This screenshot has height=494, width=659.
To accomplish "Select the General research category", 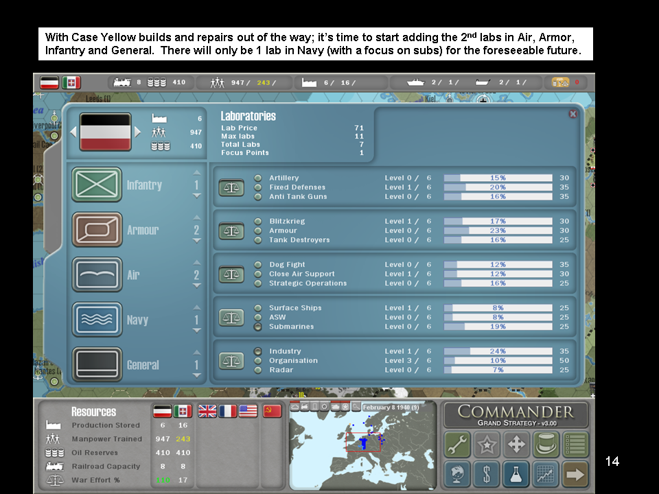I will point(97,365).
